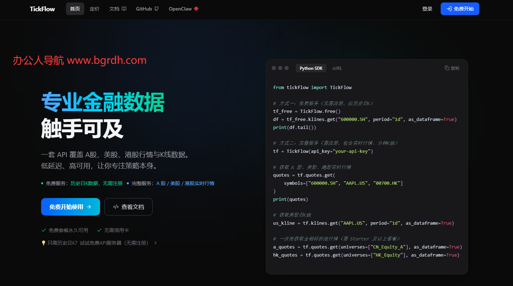
Task: Switch to the Python SDK tab
Action: [311, 68]
